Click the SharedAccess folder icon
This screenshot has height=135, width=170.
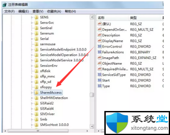36,92
